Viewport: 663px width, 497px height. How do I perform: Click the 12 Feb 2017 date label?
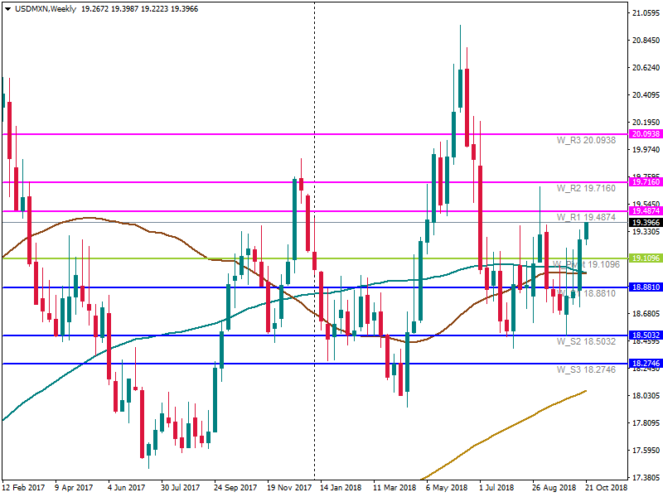(24, 489)
